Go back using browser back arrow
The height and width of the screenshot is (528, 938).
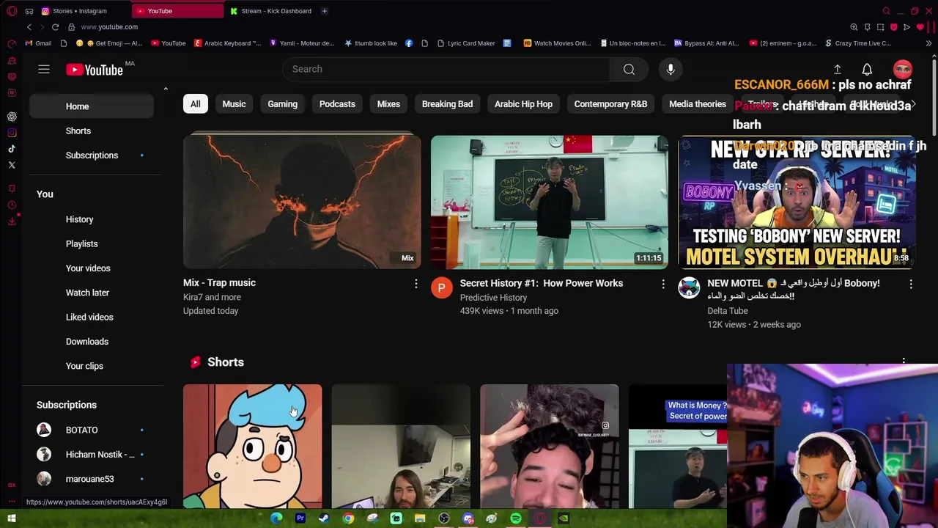tap(29, 27)
